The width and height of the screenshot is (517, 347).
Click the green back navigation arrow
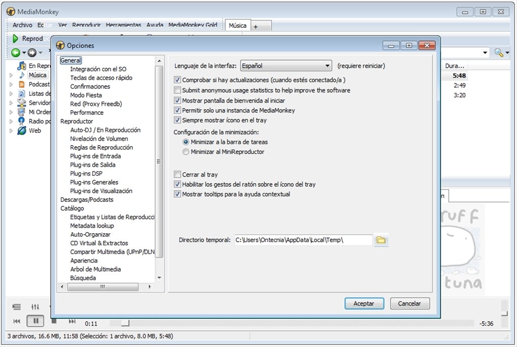(x=16, y=53)
